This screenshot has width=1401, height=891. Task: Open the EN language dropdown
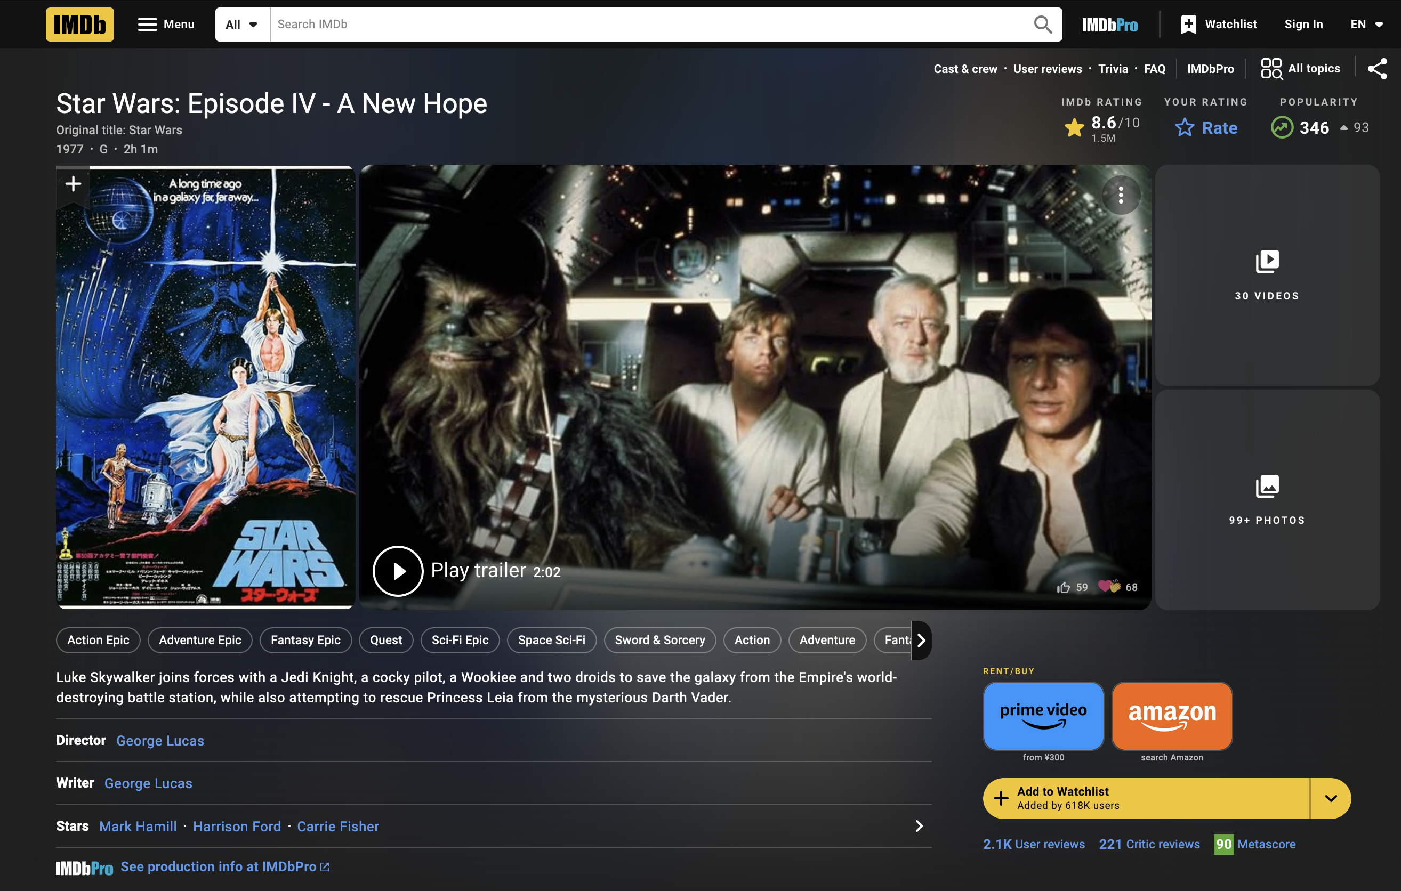pyautogui.click(x=1365, y=25)
